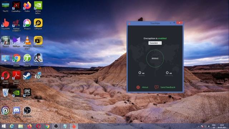
Task: Click the ENG language indicator in tray
Action: [x=214, y=126]
